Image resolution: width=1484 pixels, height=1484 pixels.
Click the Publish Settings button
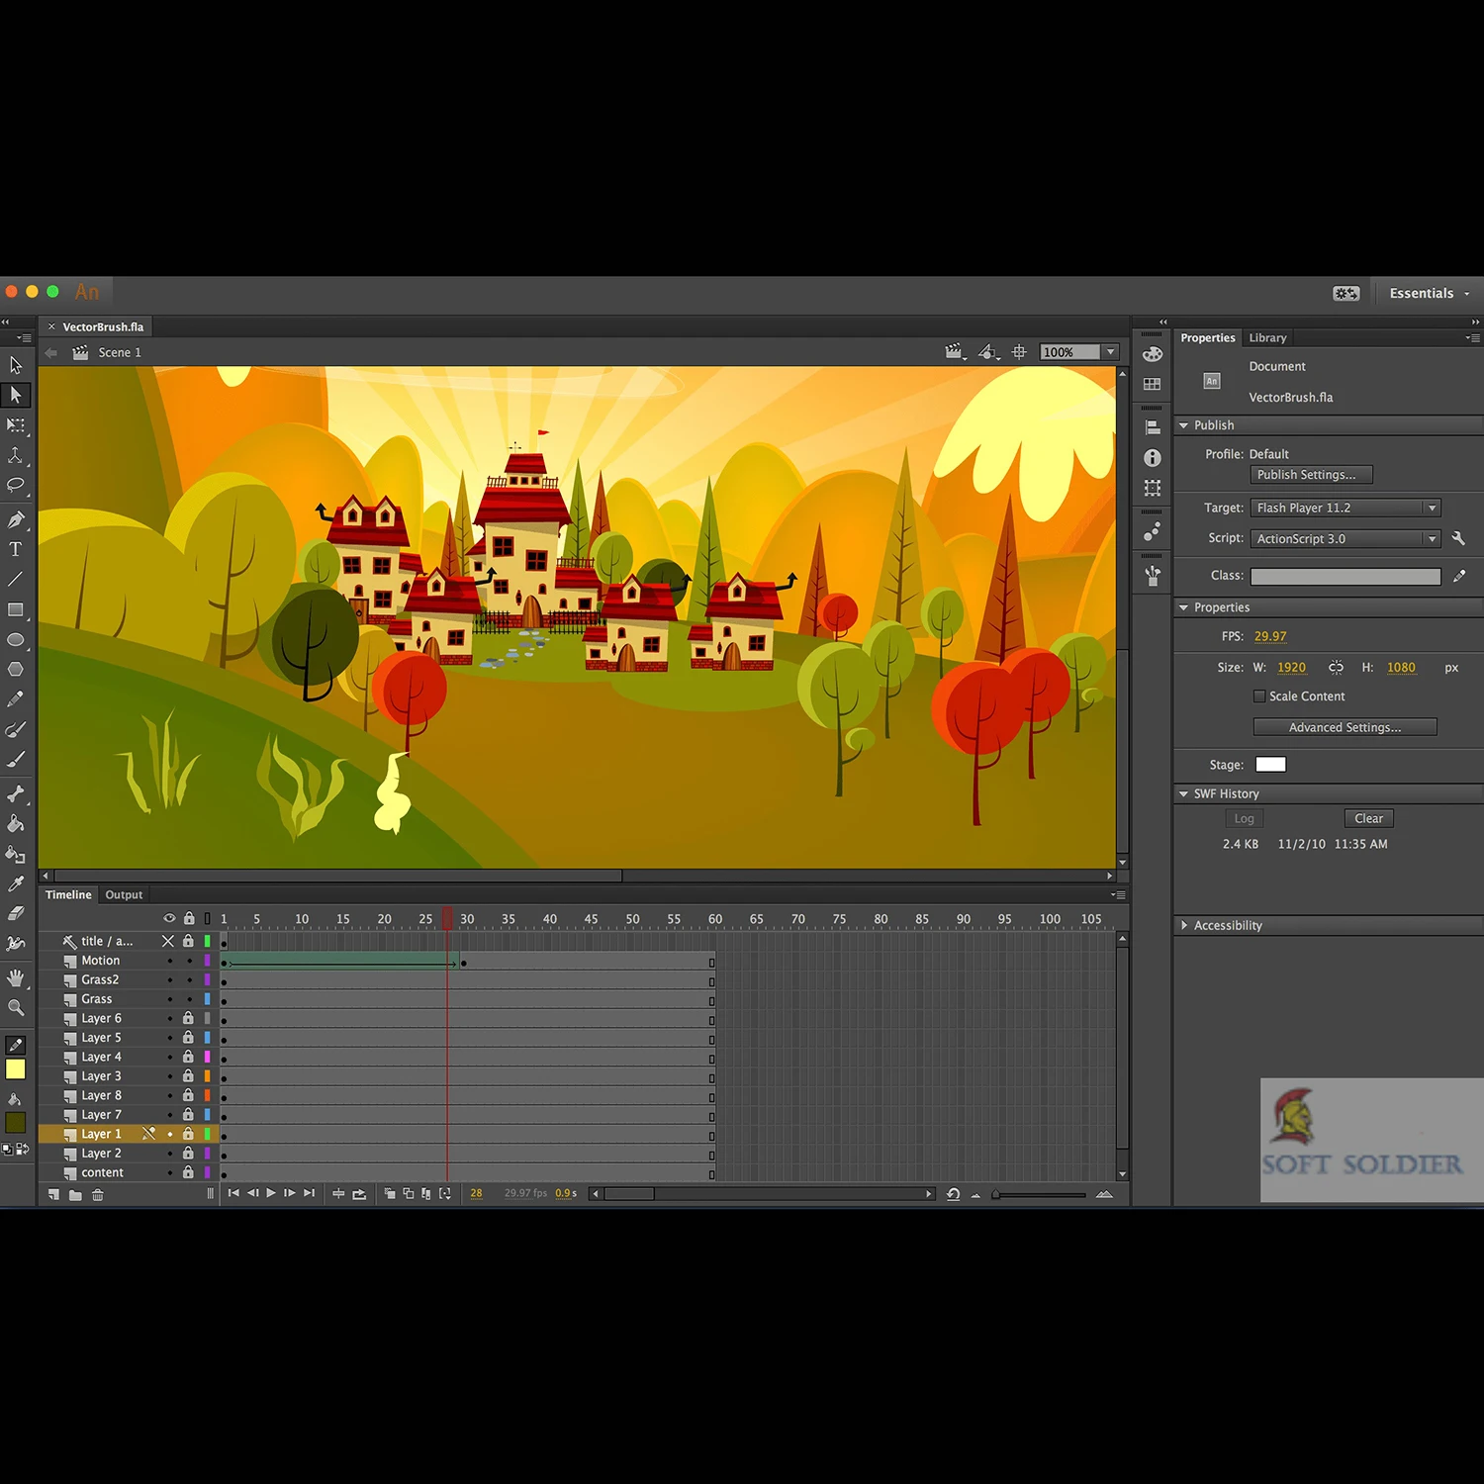coord(1311,475)
